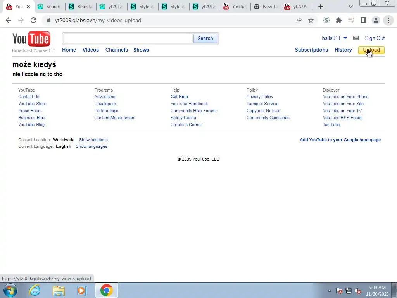Close the active YouTube tab

click(28, 7)
